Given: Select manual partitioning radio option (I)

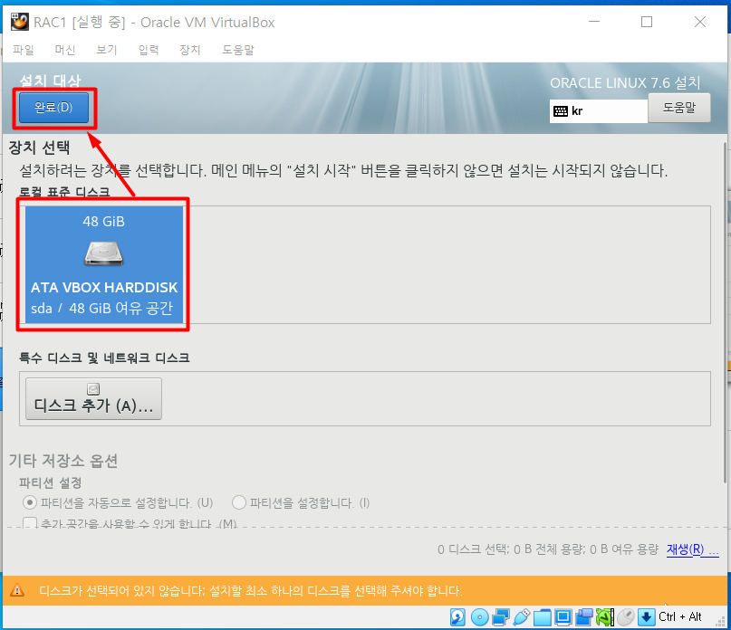Looking at the screenshot, I should click(x=301, y=502).
